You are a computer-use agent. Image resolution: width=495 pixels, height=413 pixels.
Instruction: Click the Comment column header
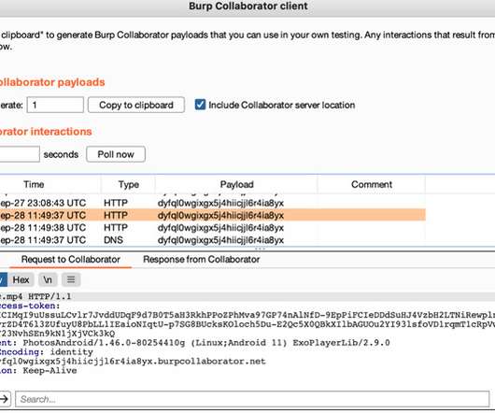point(372,184)
